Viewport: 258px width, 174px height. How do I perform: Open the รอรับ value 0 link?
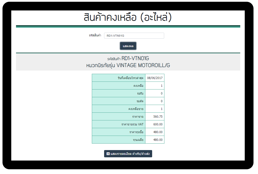click(x=162, y=93)
